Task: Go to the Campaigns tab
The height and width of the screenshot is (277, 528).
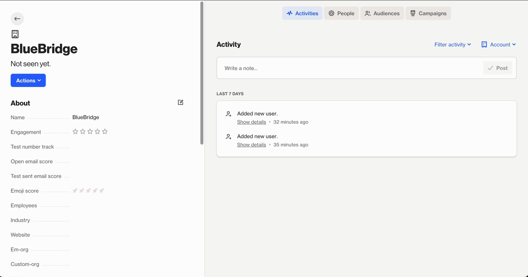Action: [x=428, y=14]
